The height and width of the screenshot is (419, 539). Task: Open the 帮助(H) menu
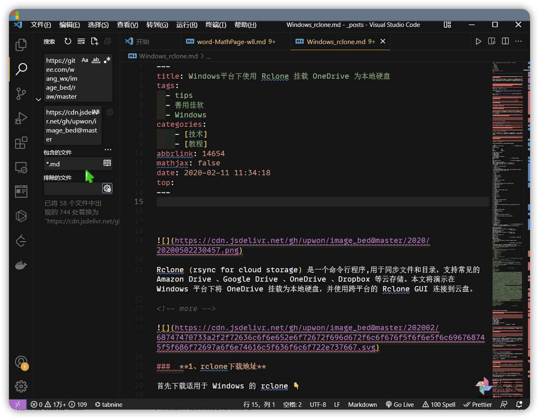[245, 25]
